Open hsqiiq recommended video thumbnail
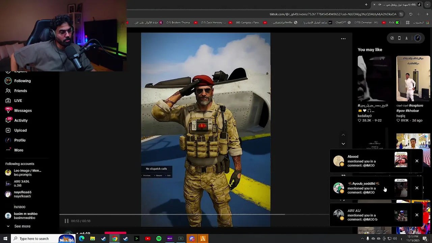Image resolution: width=432 pixels, height=243 pixels. pyautogui.click(x=413, y=79)
